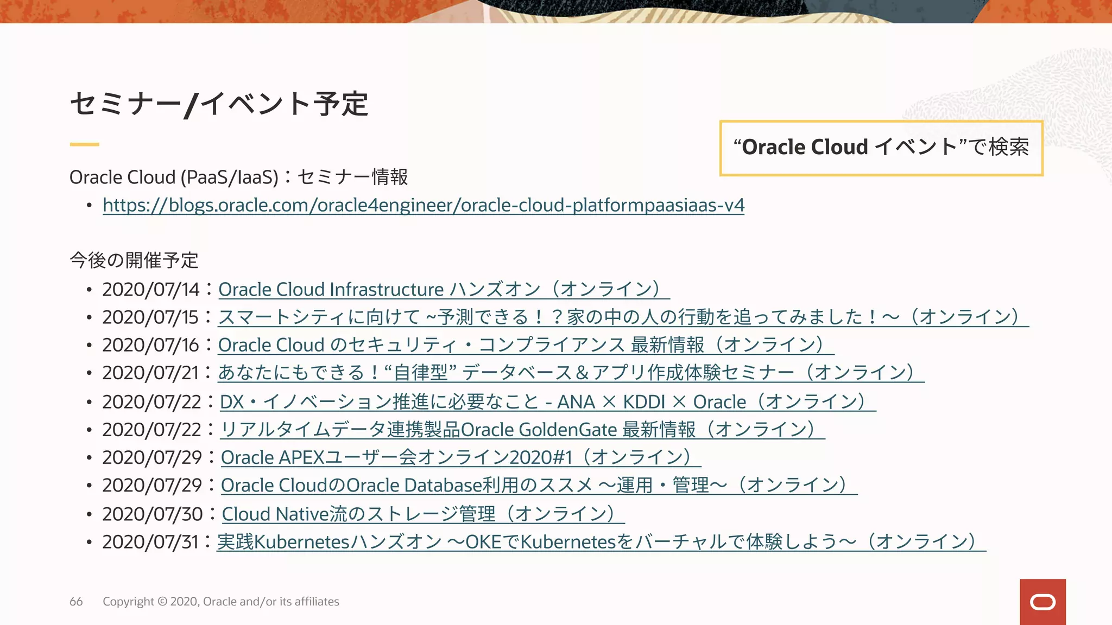Open DX・イノベーション推進 ANA KDDI Oracle link
Screen dimensions: 1112x625
coord(548,401)
